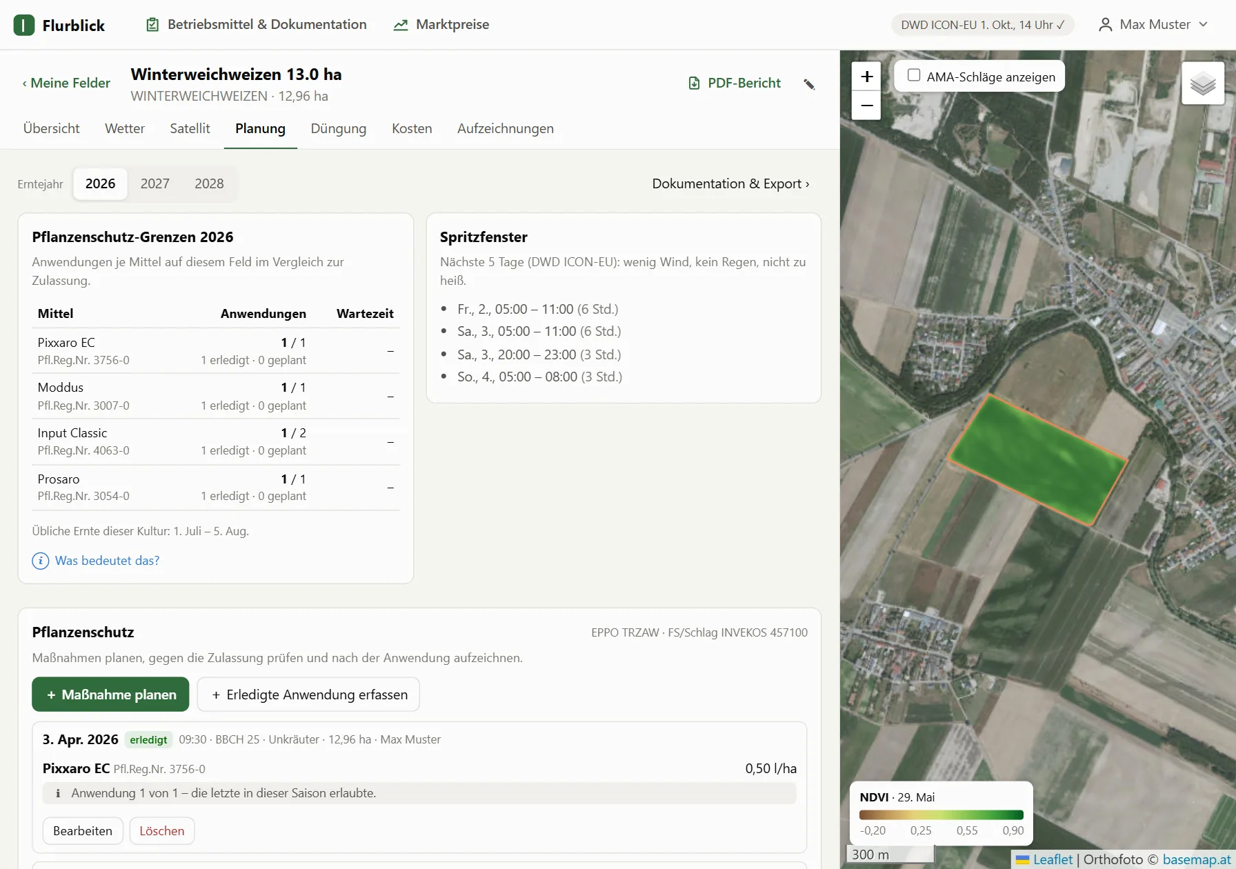Open Betriebsmittel & Dokumentation menu

point(257,25)
